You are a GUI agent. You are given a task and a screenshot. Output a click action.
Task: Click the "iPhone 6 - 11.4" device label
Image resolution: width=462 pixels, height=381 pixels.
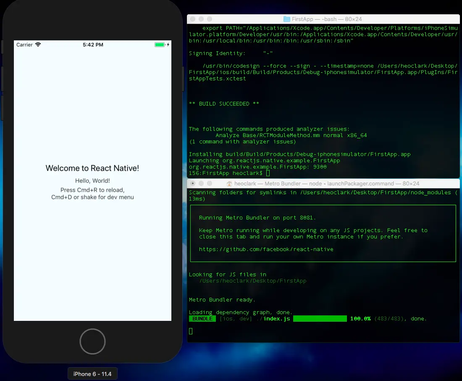[92, 374]
